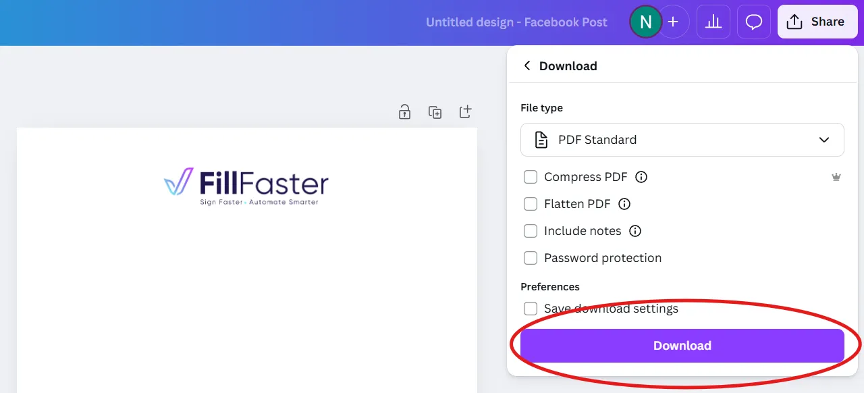This screenshot has height=393, width=864.
Task: Click the Include notes info icon
Action: pyautogui.click(x=634, y=231)
